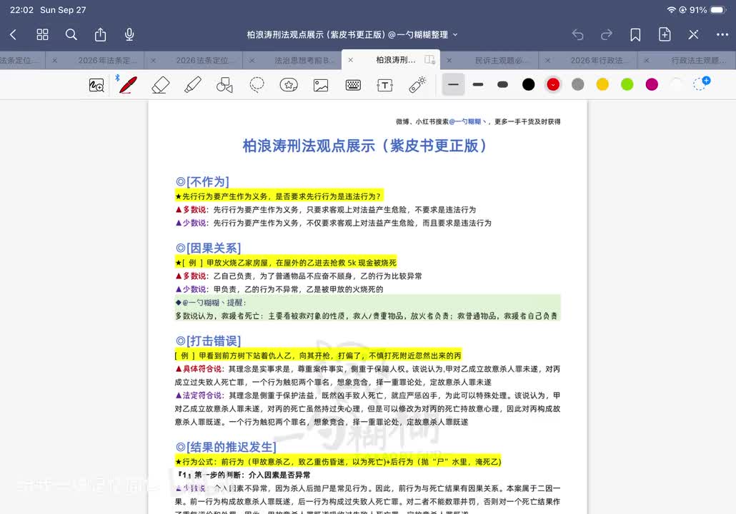This screenshot has width=736, height=514.
Task: Bookmark the current page
Action: pyautogui.click(x=635, y=34)
